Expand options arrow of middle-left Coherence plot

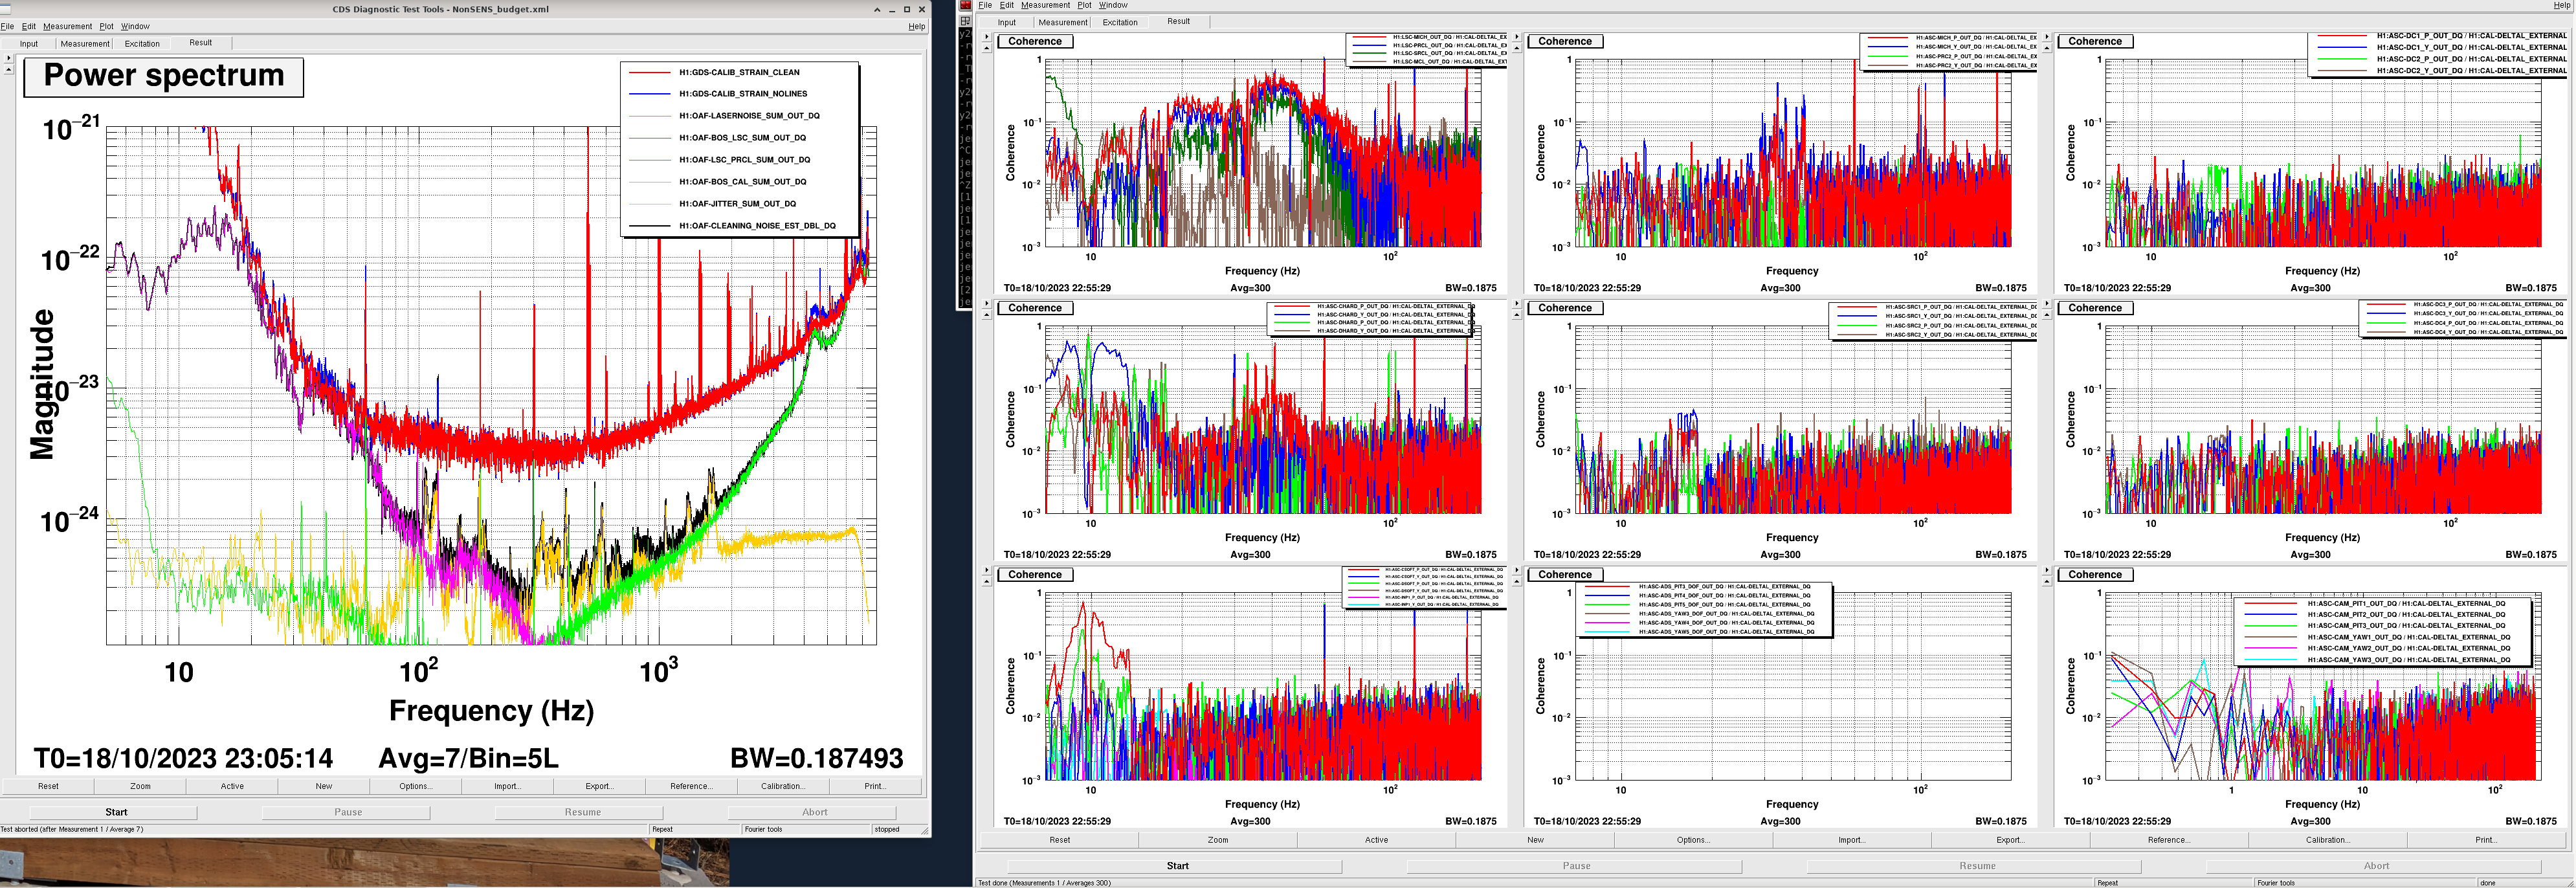coord(986,304)
